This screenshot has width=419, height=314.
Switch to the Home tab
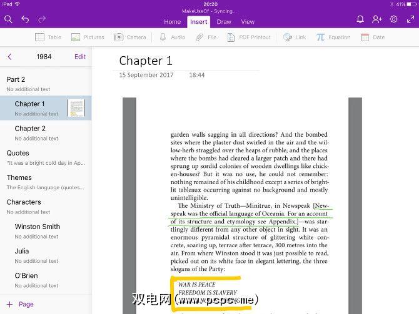coord(173,22)
